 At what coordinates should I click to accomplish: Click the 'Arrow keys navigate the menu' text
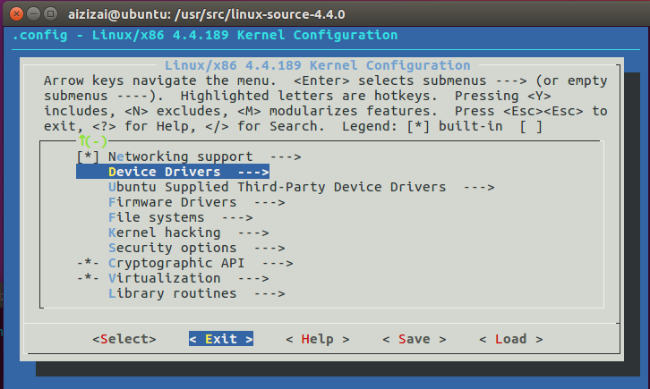(x=160, y=80)
